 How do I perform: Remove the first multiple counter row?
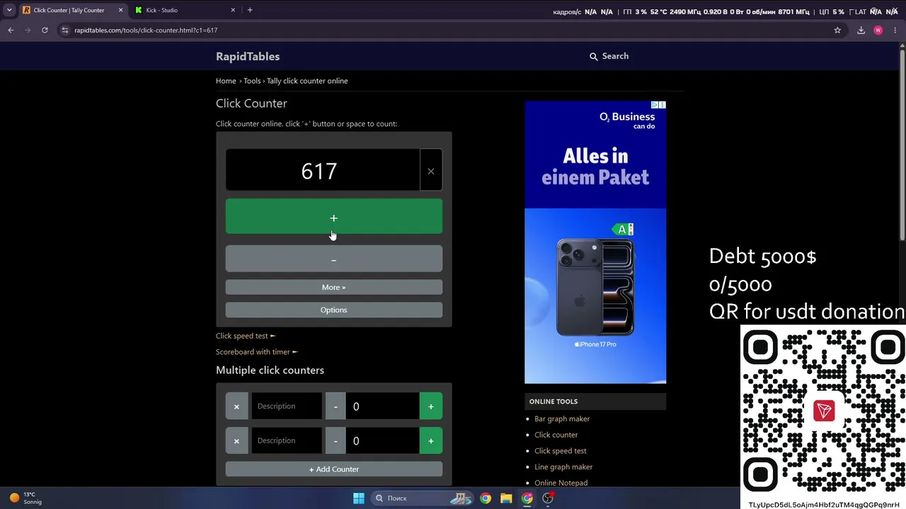(236, 406)
